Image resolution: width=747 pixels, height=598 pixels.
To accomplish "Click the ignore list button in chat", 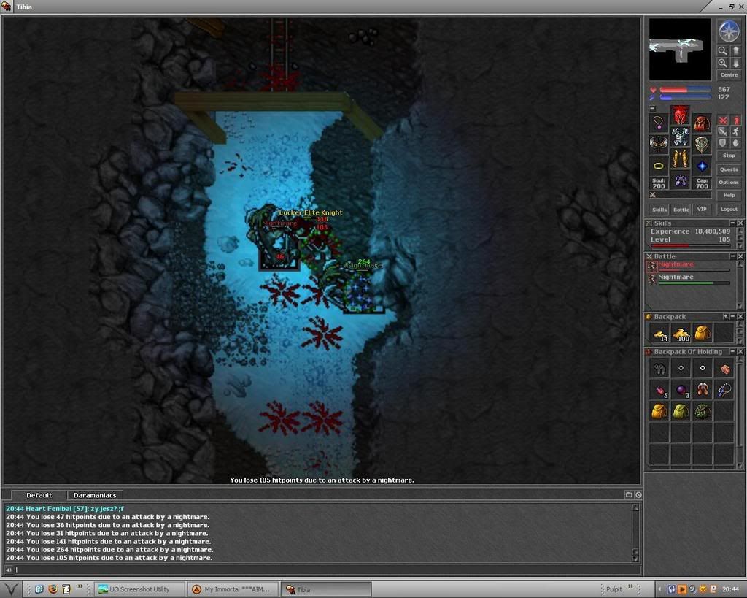I will (638, 495).
